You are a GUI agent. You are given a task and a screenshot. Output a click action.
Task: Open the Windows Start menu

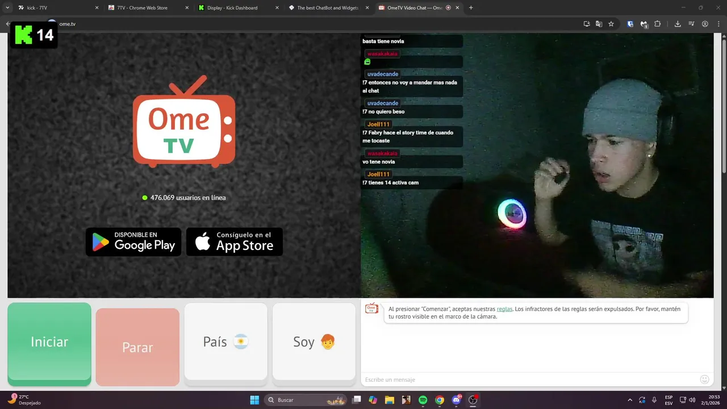click(x=254, y=400)
